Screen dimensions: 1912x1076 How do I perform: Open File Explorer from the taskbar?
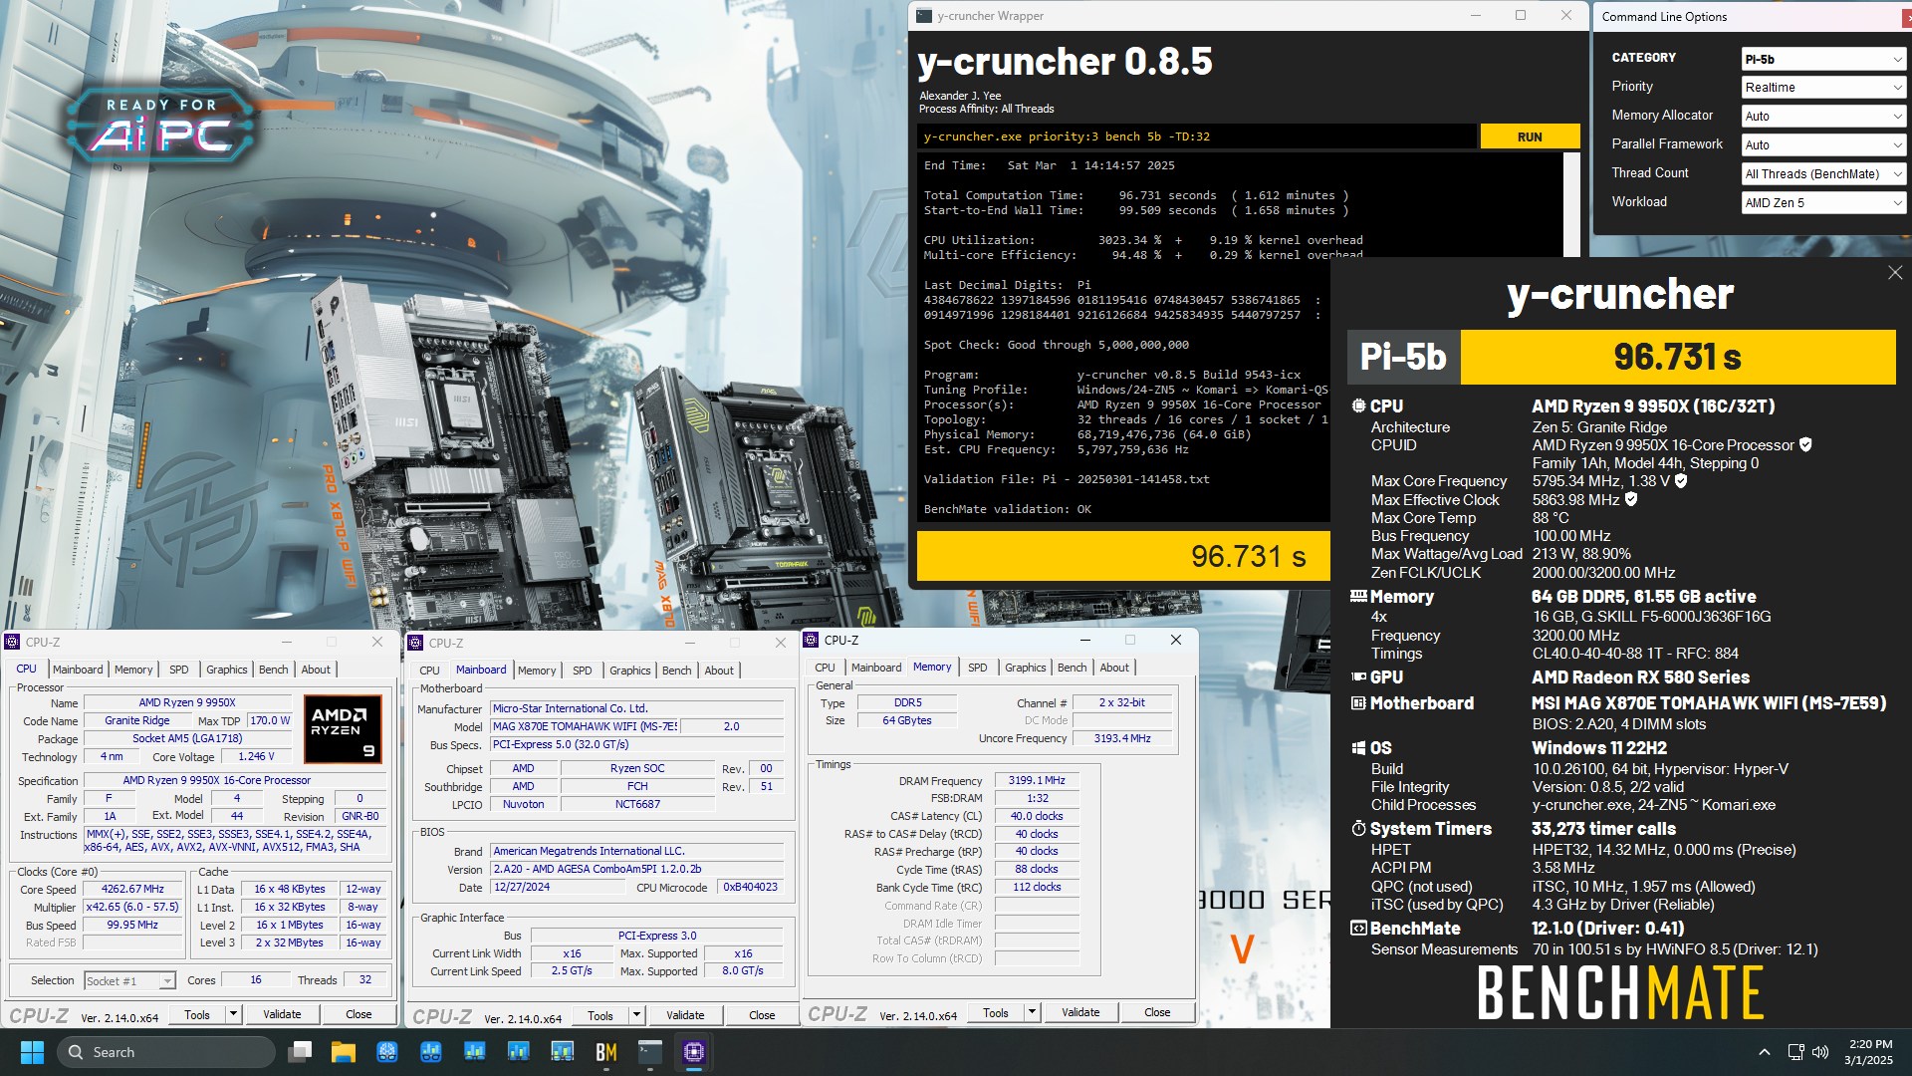pyautogui.click(x=344, y=1052)
